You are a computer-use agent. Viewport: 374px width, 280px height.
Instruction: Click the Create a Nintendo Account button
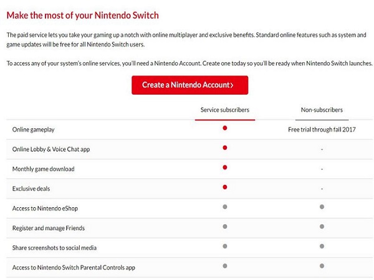tap(189, 85)
